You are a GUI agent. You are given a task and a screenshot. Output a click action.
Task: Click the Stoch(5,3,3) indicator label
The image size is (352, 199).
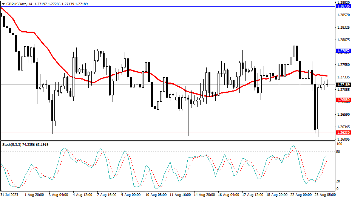click(x=11, y=144)
